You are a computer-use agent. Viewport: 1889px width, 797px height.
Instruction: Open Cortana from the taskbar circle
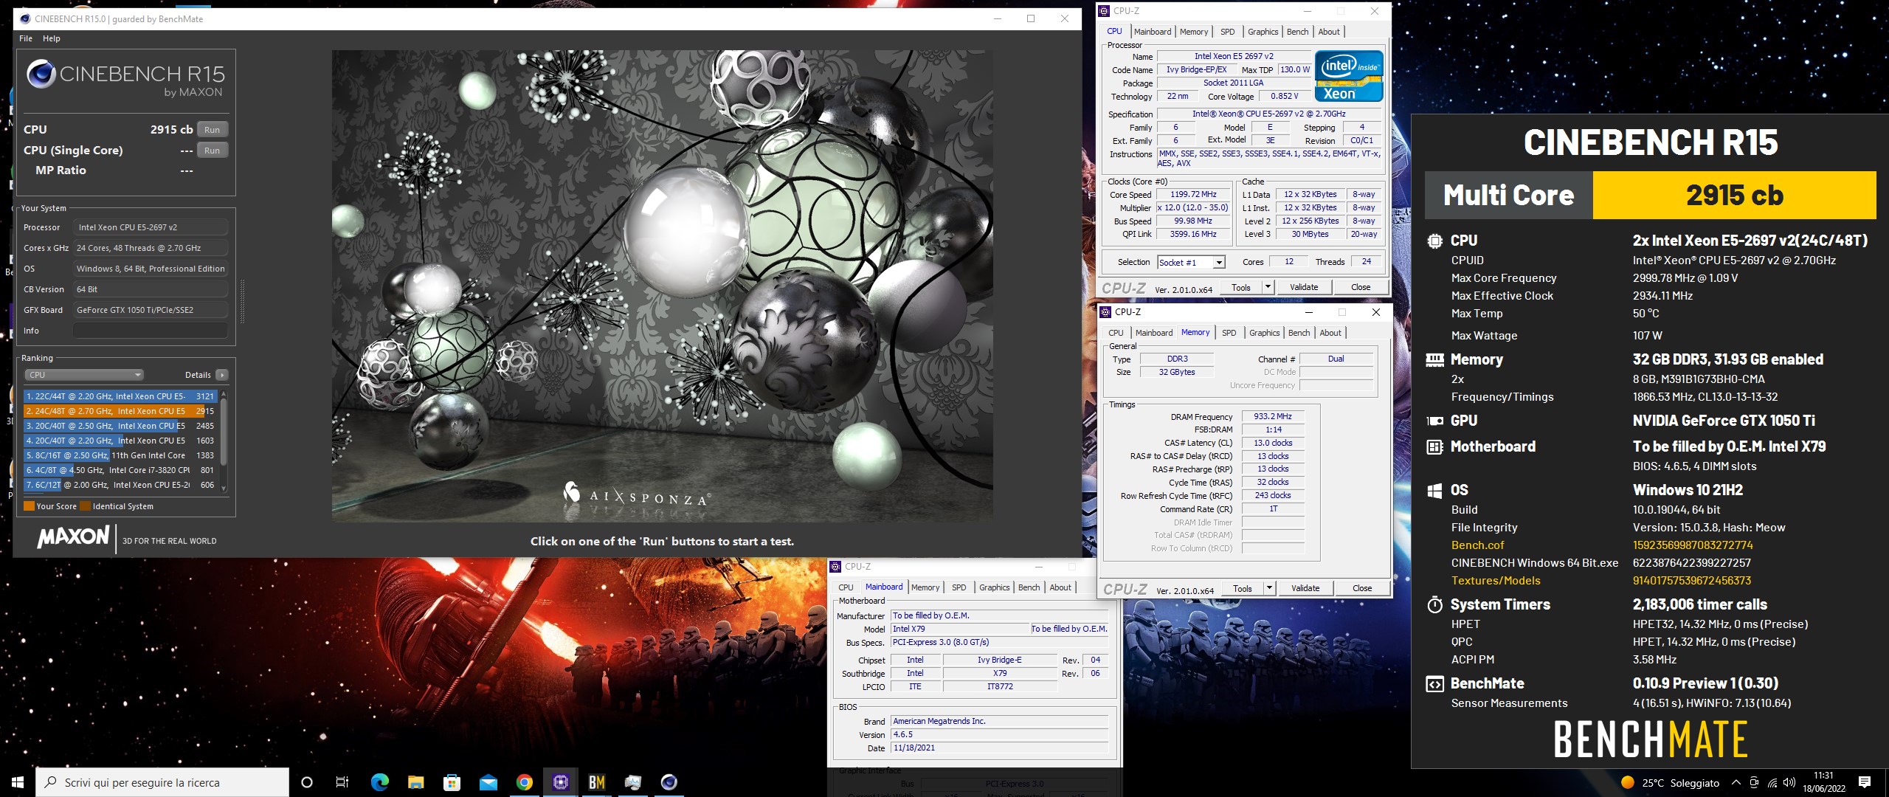point(307,782)
